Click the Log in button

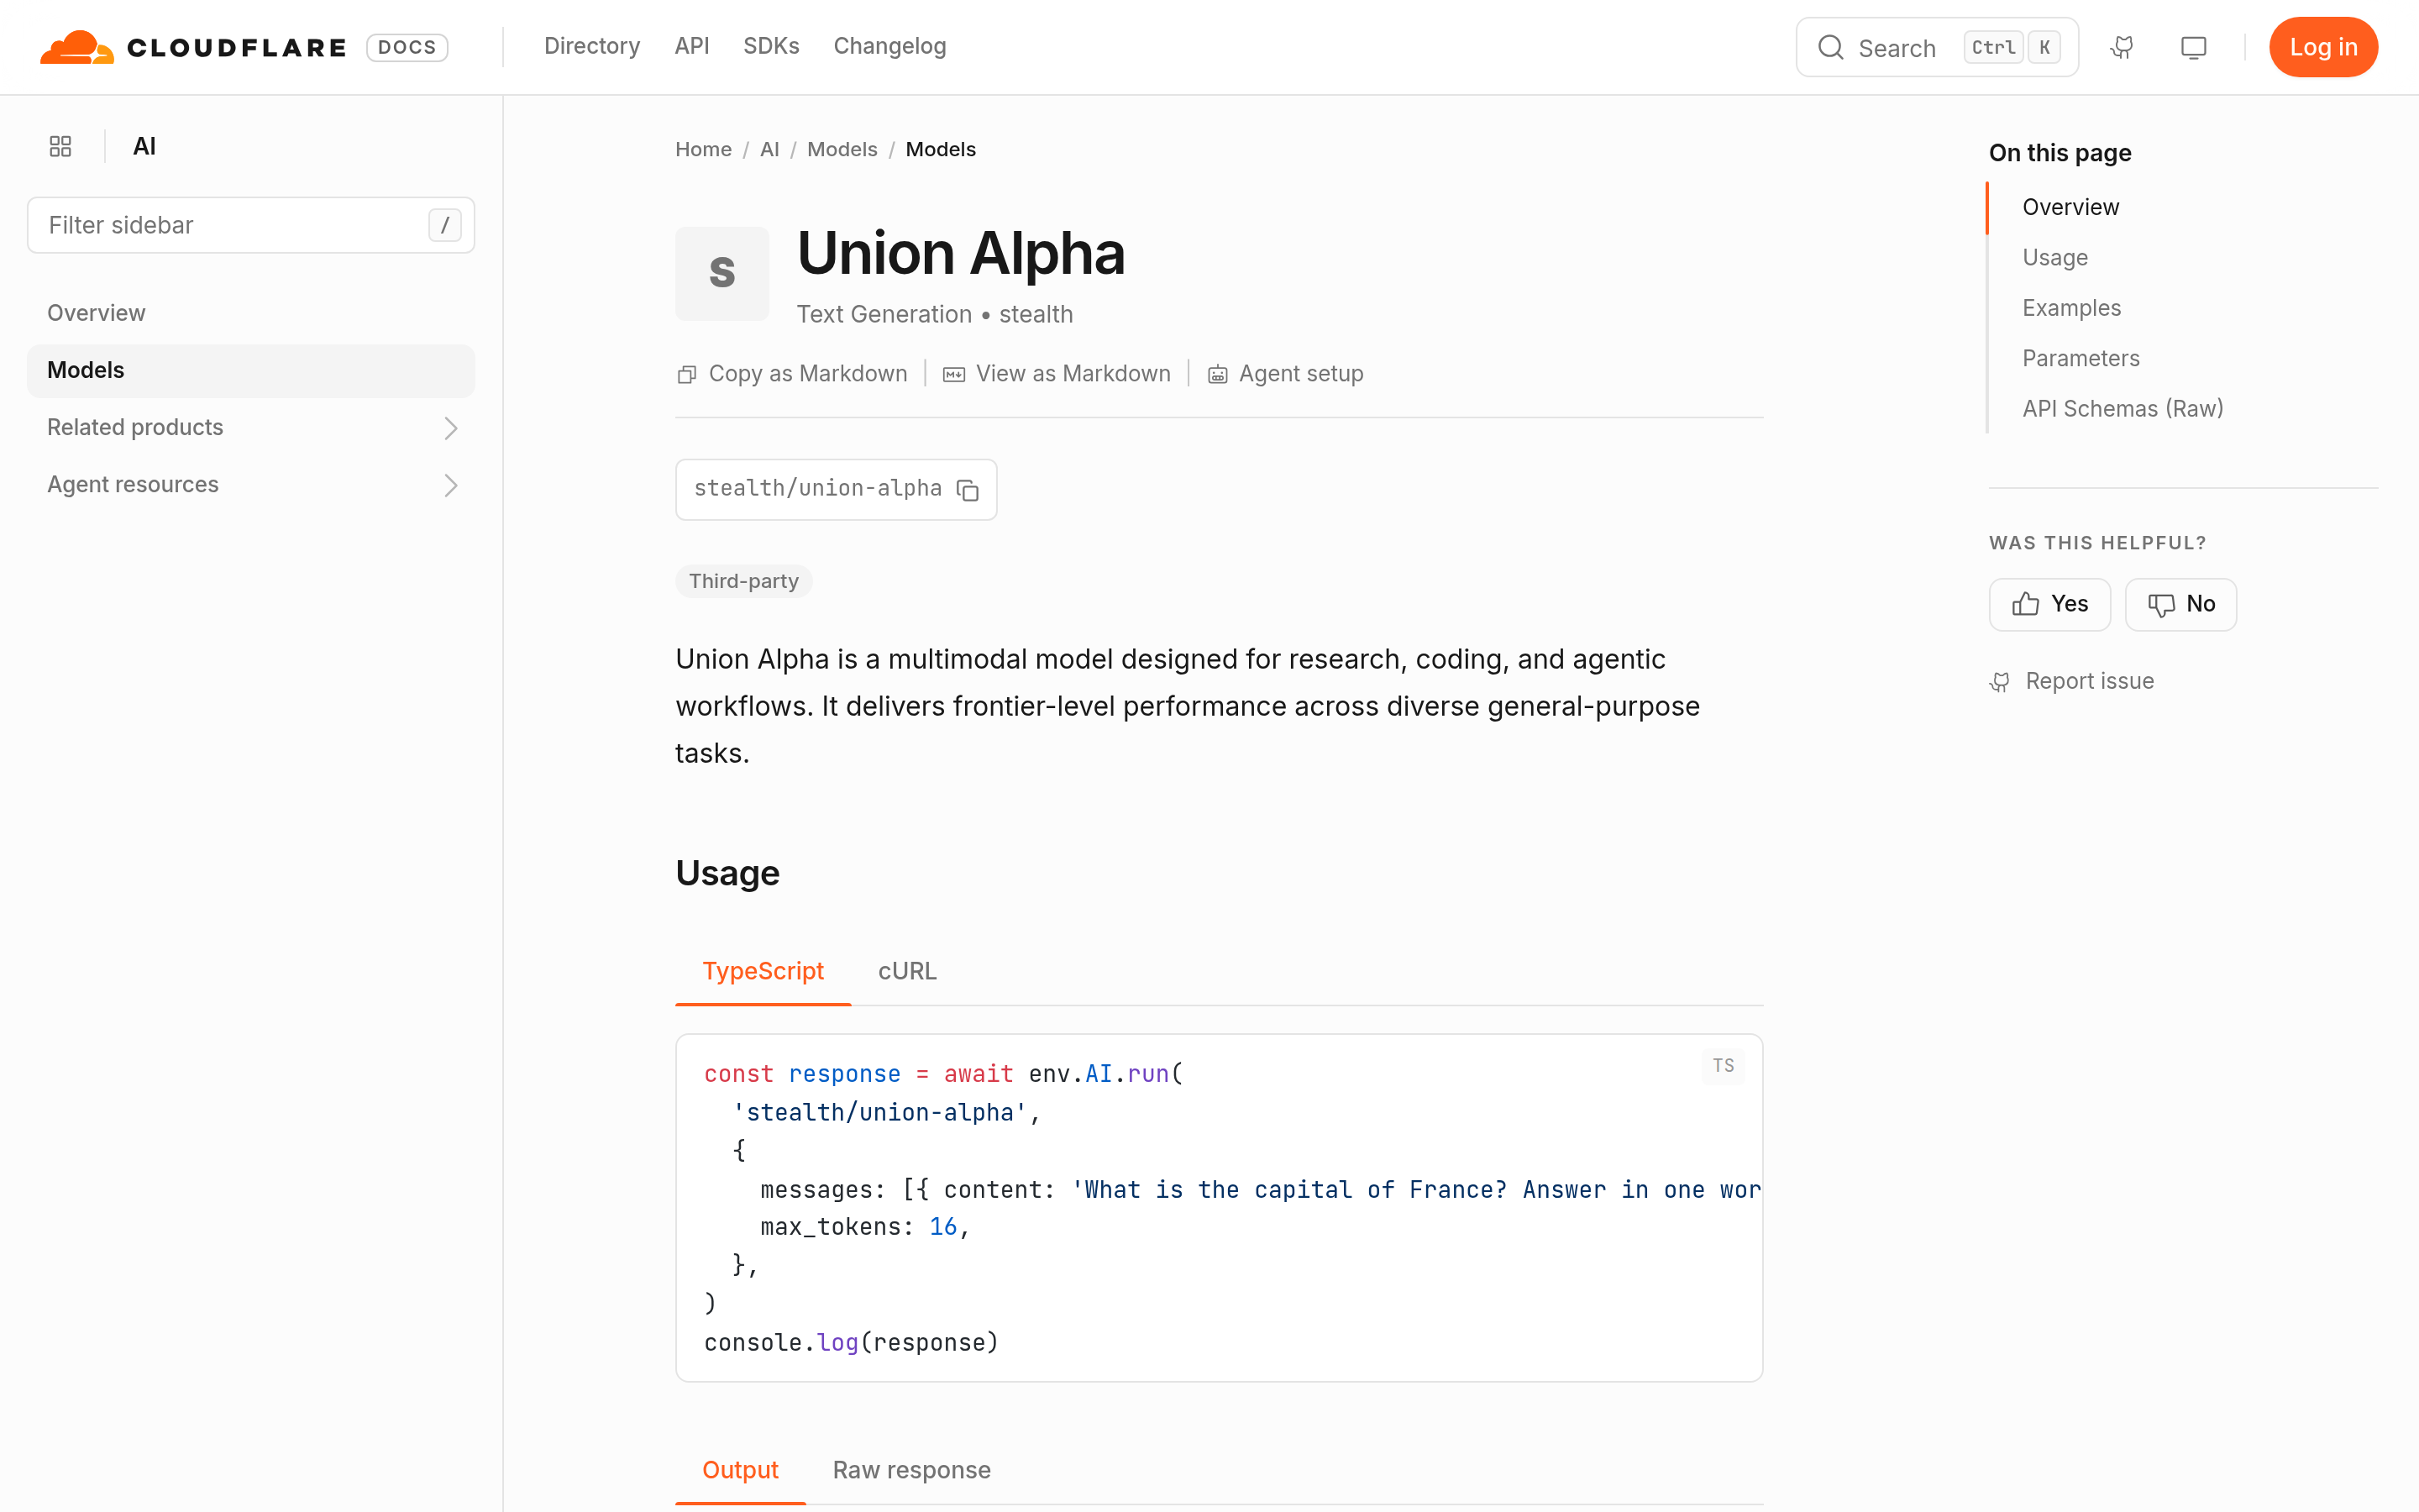[2323, 47]
